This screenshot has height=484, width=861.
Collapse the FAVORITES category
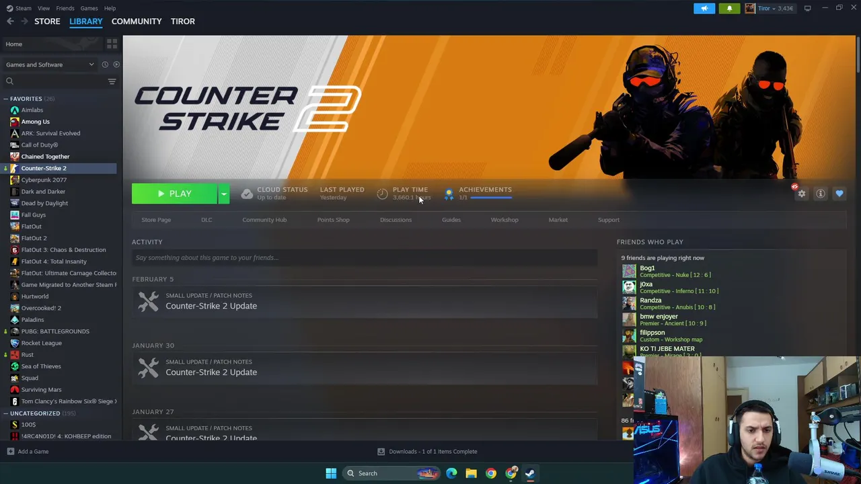click(x=5, y=99)
